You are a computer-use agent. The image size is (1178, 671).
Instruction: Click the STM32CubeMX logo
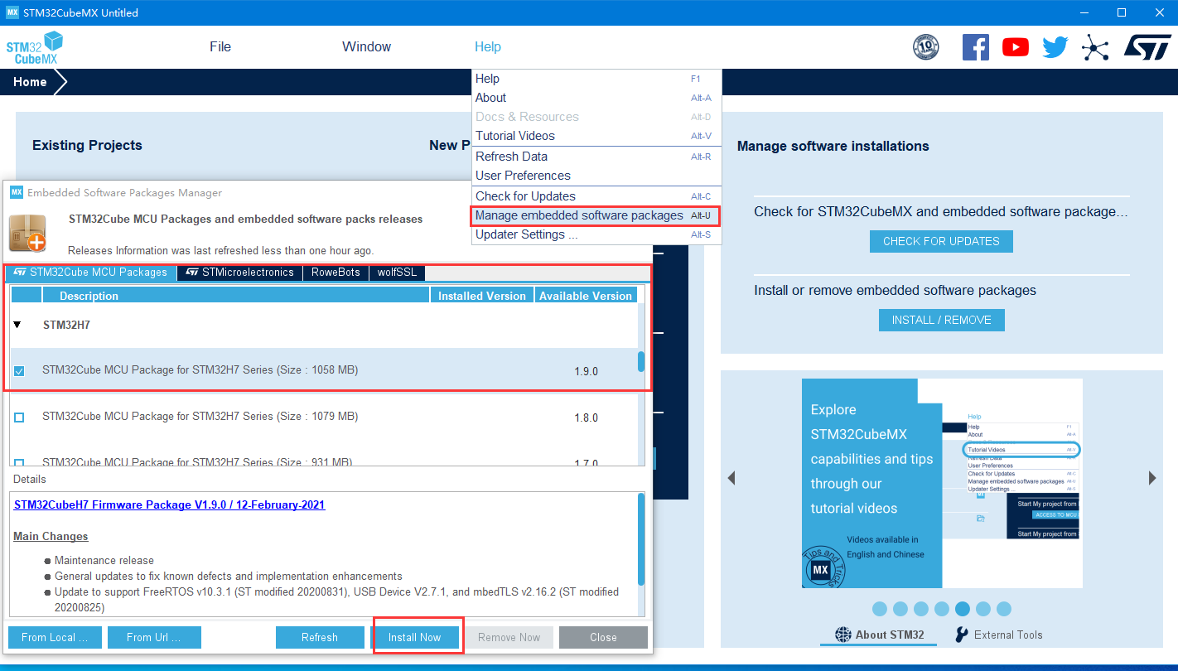[x=36, y=48]
